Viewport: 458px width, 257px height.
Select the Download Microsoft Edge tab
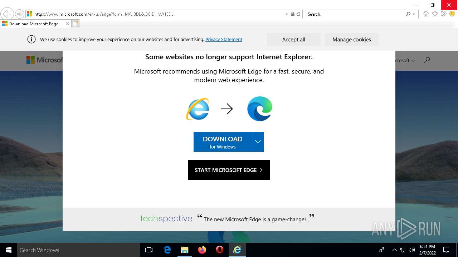tap(36, 24)
